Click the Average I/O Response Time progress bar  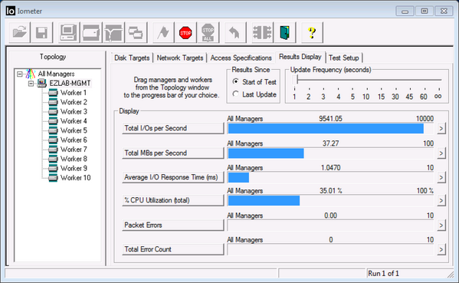[331, 177]
